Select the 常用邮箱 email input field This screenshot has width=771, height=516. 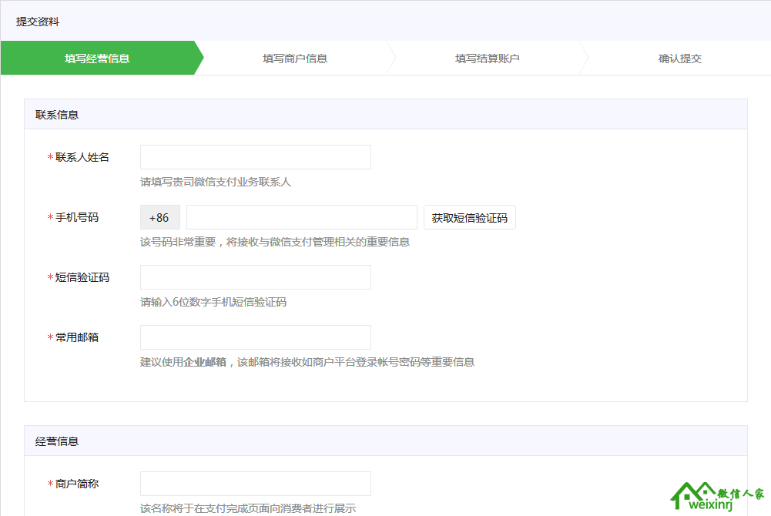pyautogui.click(x=255, y=337)
